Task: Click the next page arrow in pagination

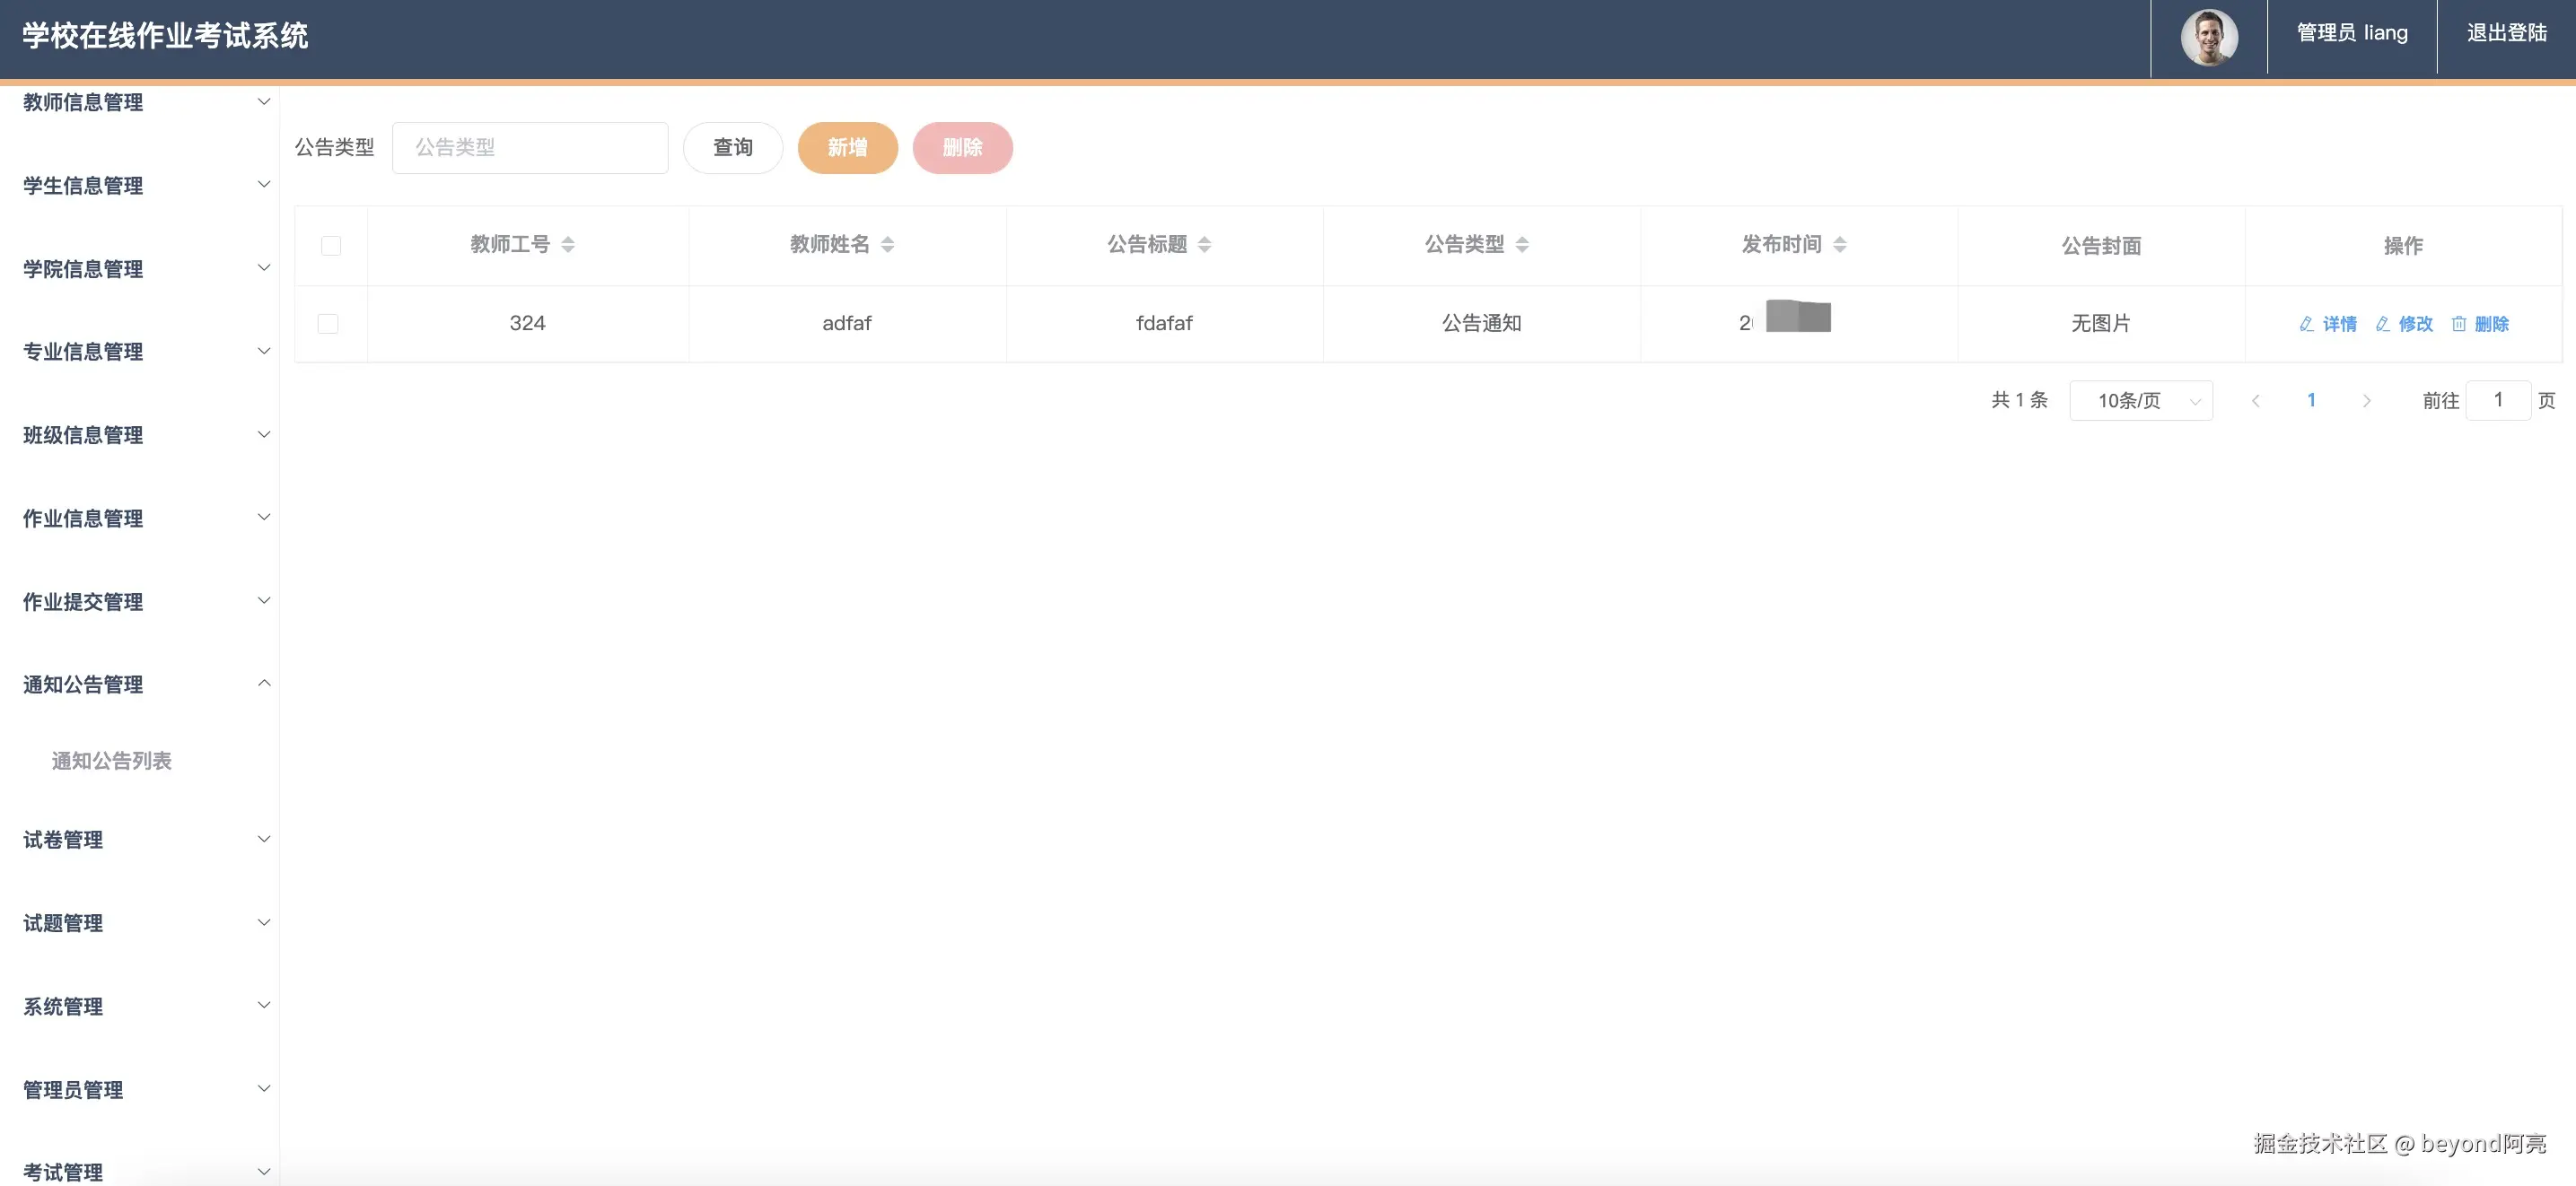Action: tap(2367, 399)
